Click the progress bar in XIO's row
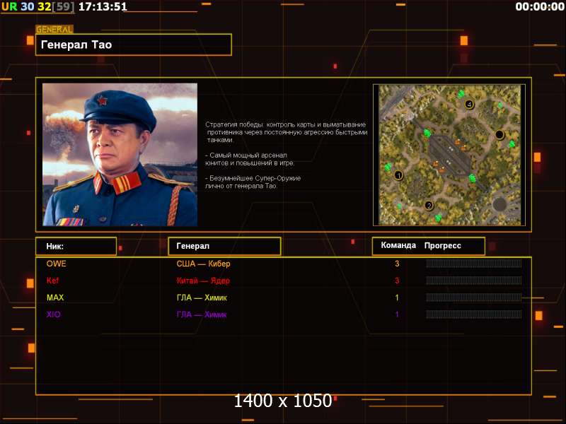 473,314
